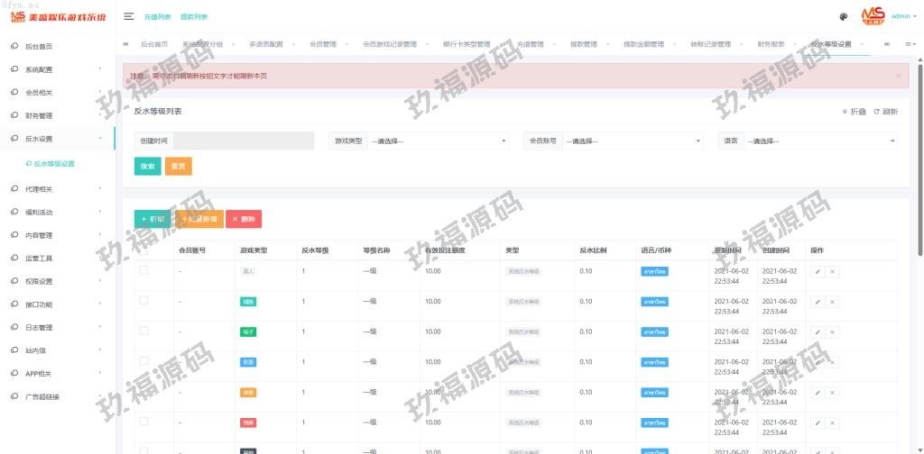This screenshot has width=924, height=454.
Task: Click the 创建时间 date input field
Action: coord(243,141)
